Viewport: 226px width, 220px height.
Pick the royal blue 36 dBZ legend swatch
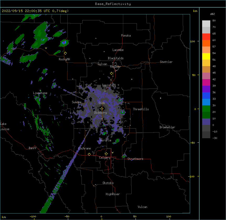point(206,95)
